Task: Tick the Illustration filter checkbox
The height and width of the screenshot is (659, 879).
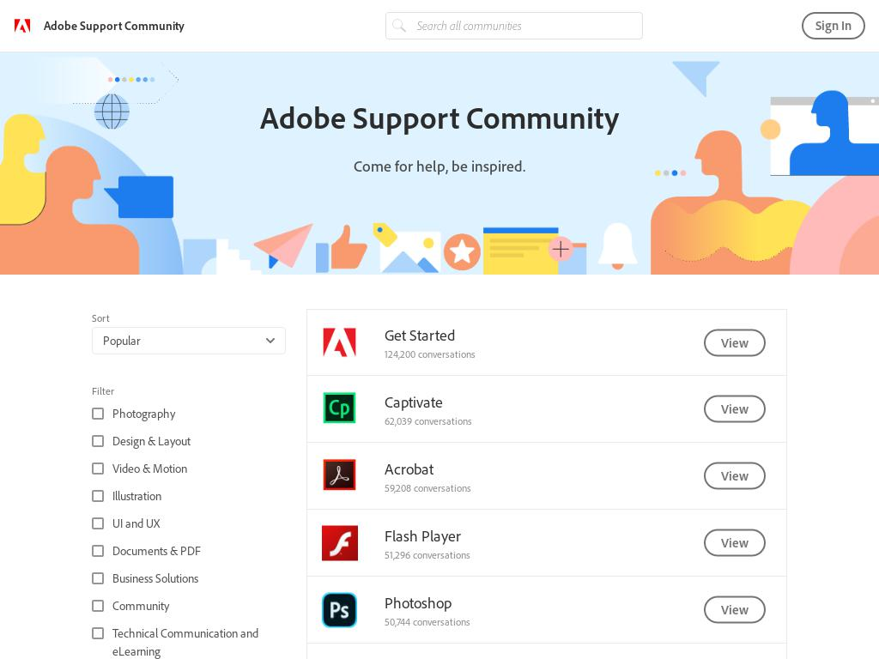Action: point(98,496)
